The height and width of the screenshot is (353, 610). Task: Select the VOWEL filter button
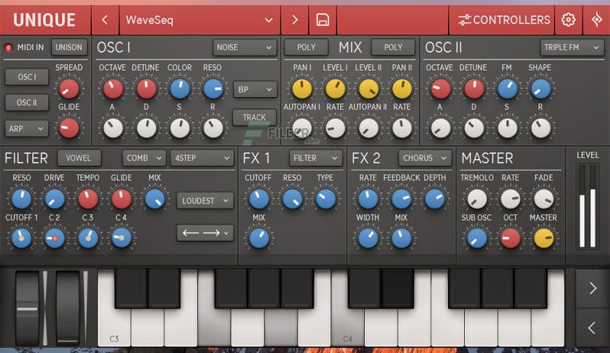[78, 158]
